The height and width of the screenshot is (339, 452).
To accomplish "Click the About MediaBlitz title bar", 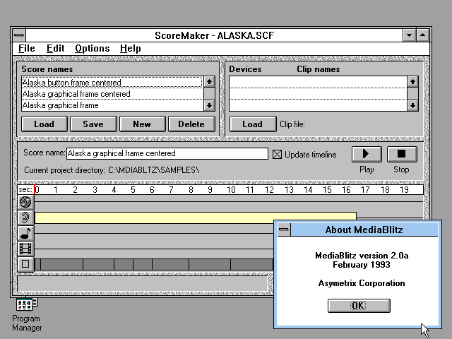I will (x=364, y=230).
